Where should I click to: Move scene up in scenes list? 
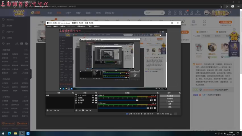(55, 110)
